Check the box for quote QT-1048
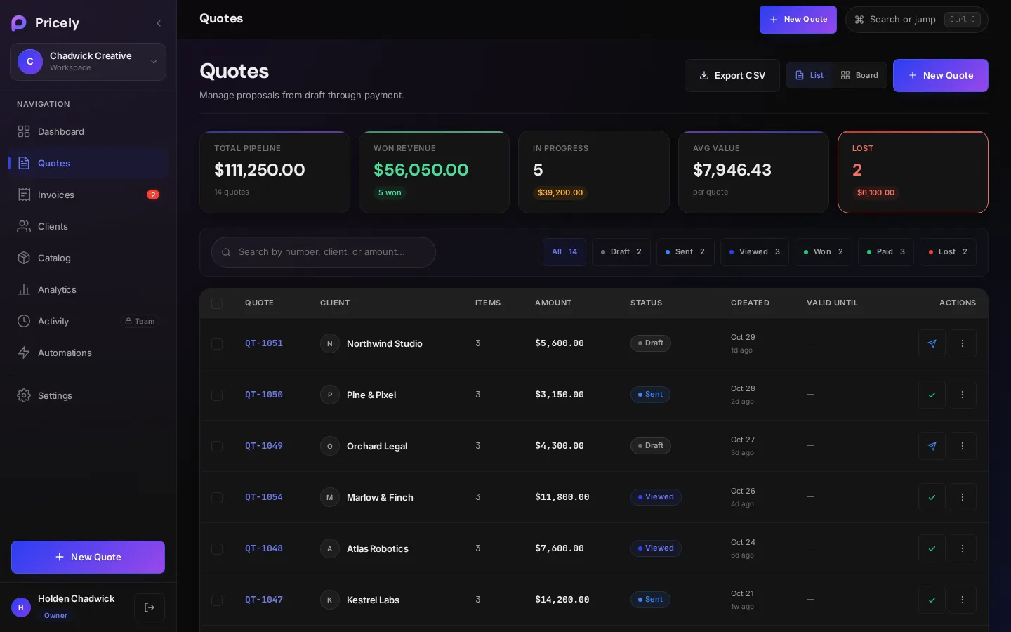 tap(217, 549)
